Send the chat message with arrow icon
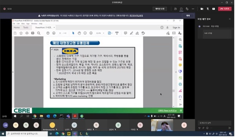Screen dimensions: 235x137 pos(230,128)
